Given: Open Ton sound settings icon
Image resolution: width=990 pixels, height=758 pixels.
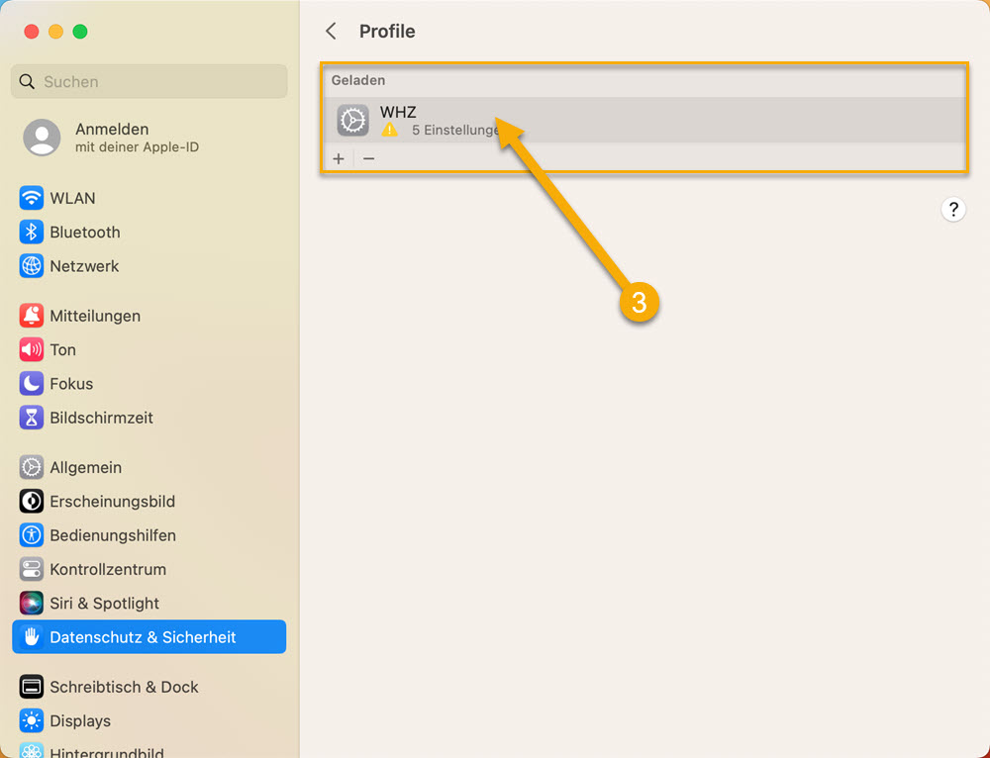Looking at the screenshot, I should coord(31,349).
